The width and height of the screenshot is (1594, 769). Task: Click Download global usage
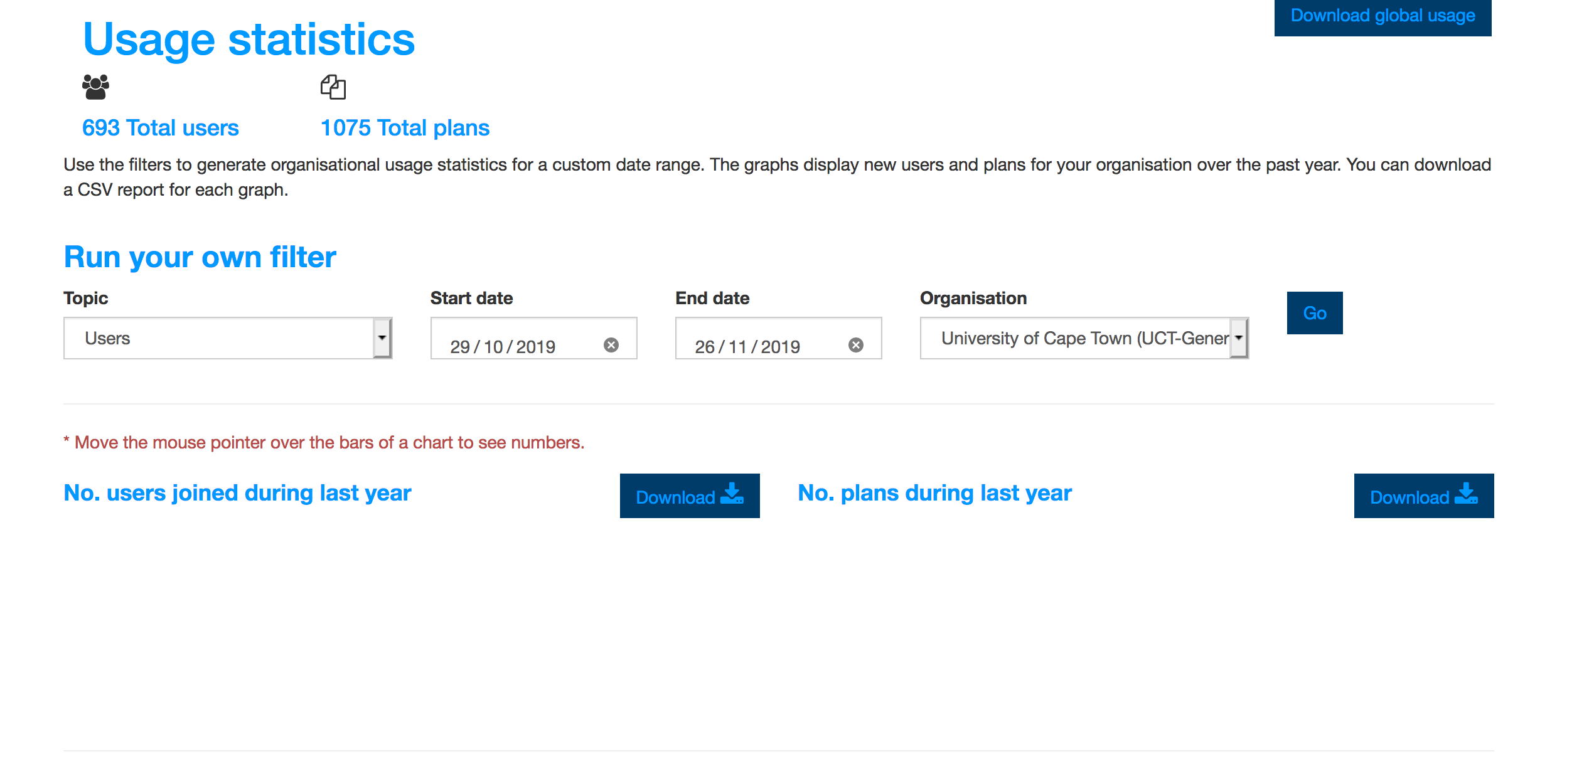point(1382,16)
